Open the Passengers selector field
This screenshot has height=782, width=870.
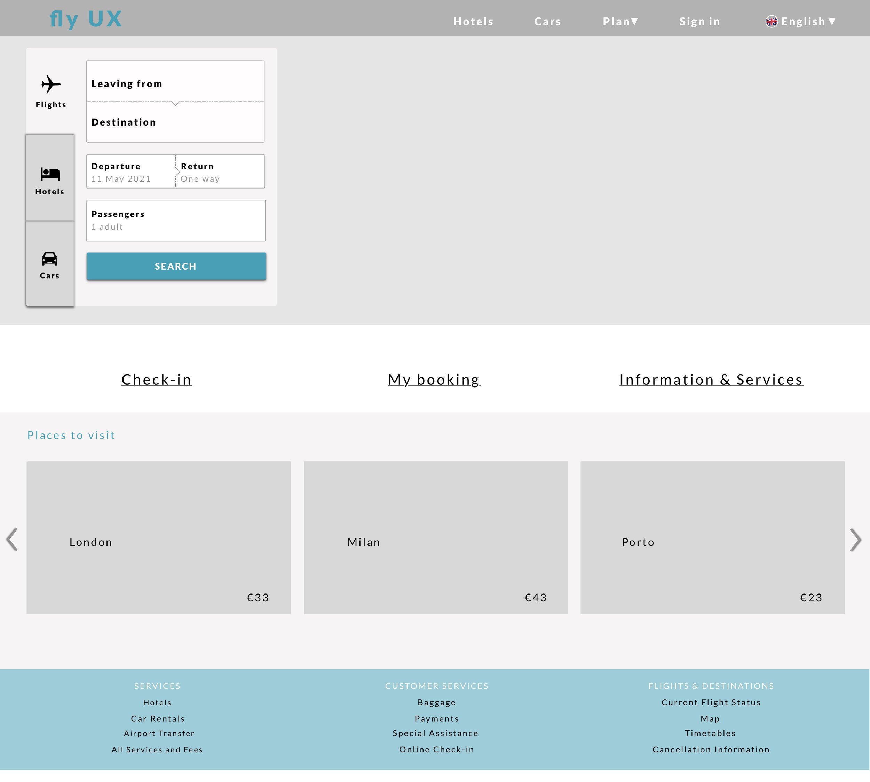pos(176,221)
